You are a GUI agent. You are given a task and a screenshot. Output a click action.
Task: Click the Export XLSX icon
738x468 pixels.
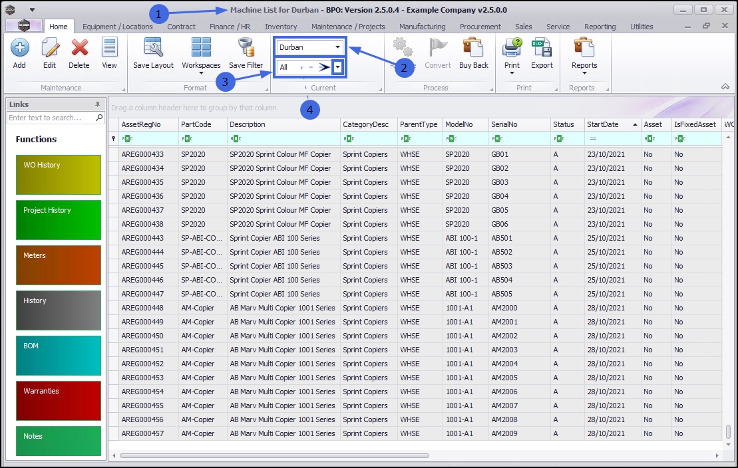coord(542,49)
